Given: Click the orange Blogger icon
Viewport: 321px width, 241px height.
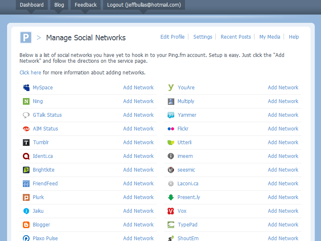Looking at the screenshot, I should [x=26, y=225].
